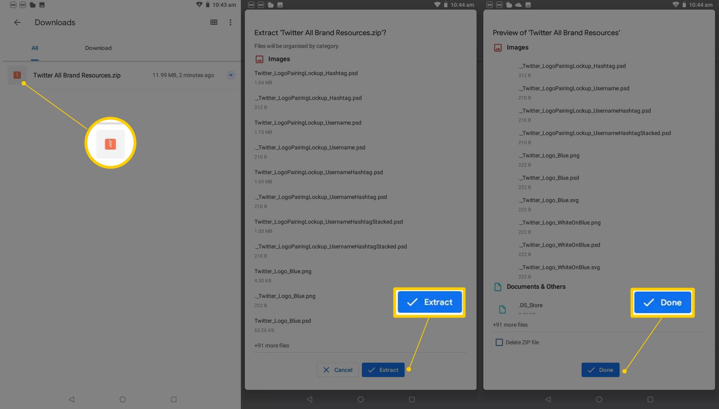Select the Download tab
This screenshot has height=409, width=719.
[98, 48]
